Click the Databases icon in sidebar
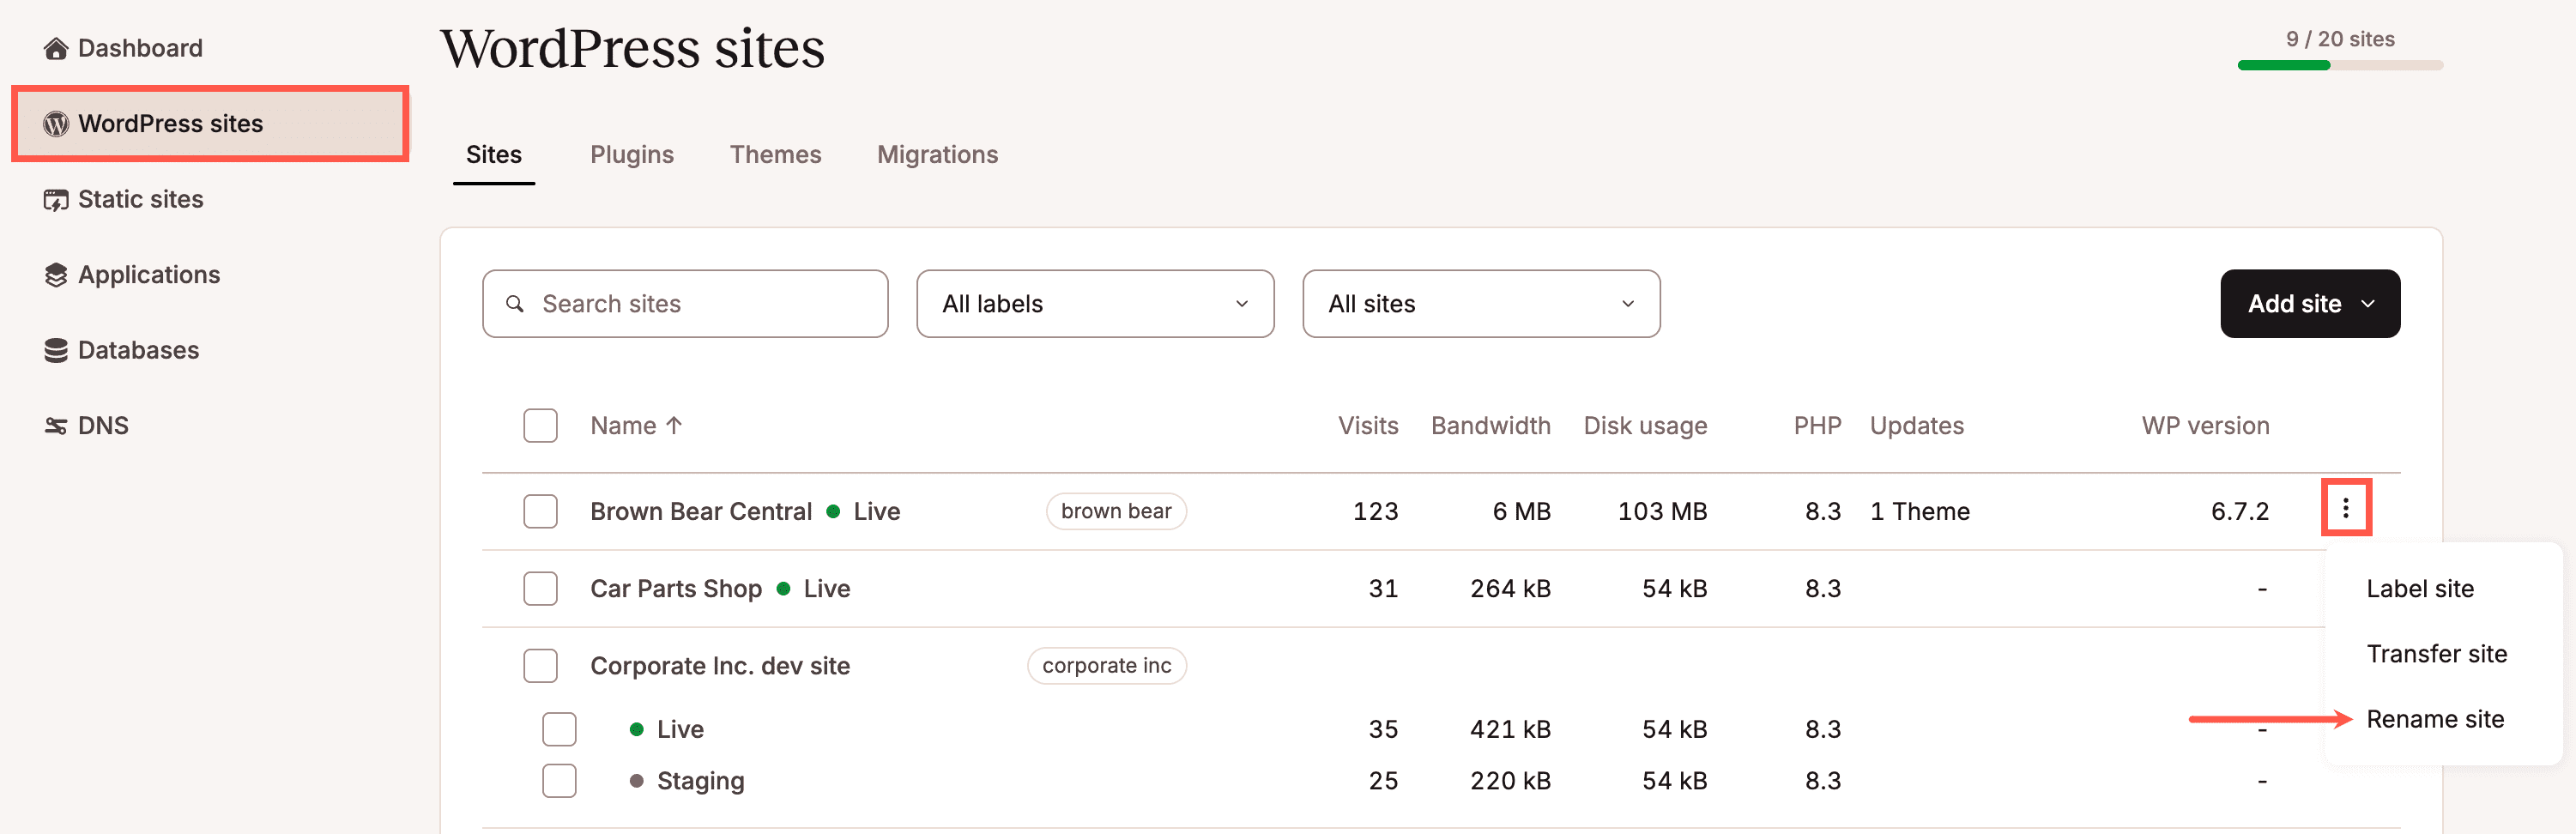The width and height of the screenshot is (2576, 834). tap(56, 350)
